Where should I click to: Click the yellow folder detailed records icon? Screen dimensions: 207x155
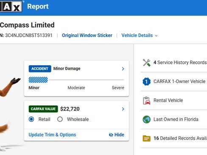146,138
